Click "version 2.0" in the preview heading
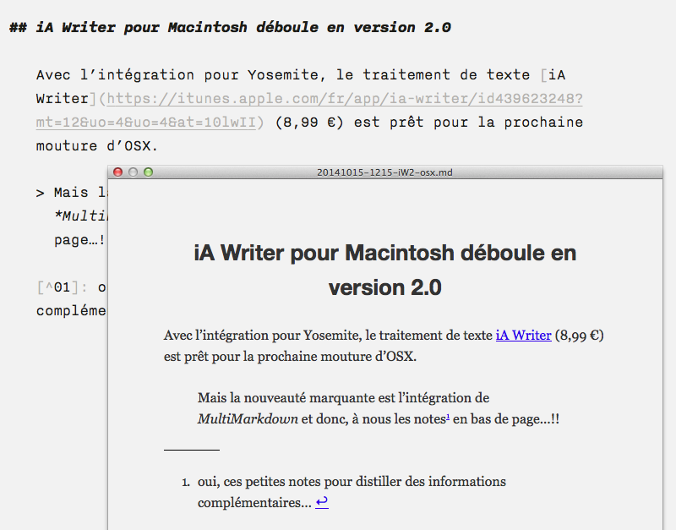 [385, 287]
